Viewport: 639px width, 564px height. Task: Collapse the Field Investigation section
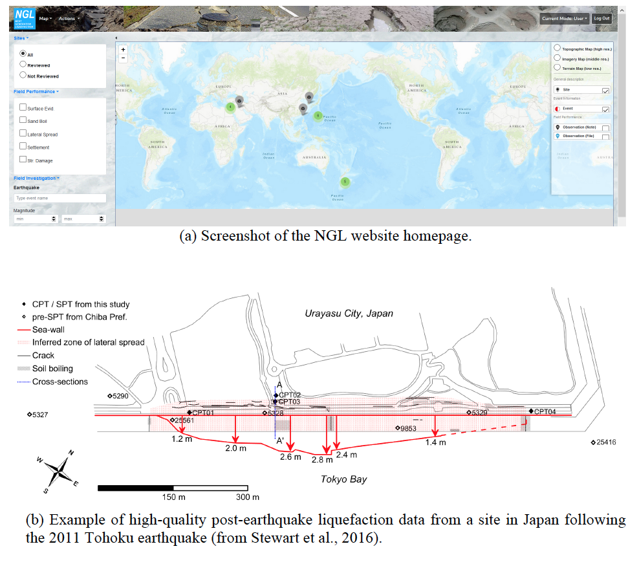tap(37, 179)
